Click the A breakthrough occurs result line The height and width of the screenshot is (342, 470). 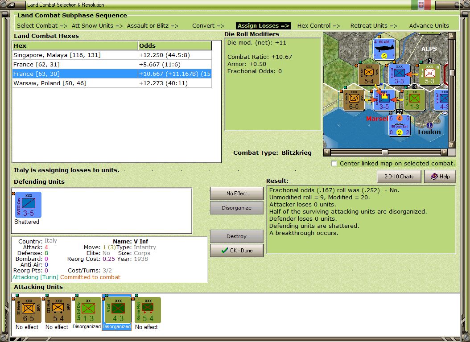tap(304, 233)
